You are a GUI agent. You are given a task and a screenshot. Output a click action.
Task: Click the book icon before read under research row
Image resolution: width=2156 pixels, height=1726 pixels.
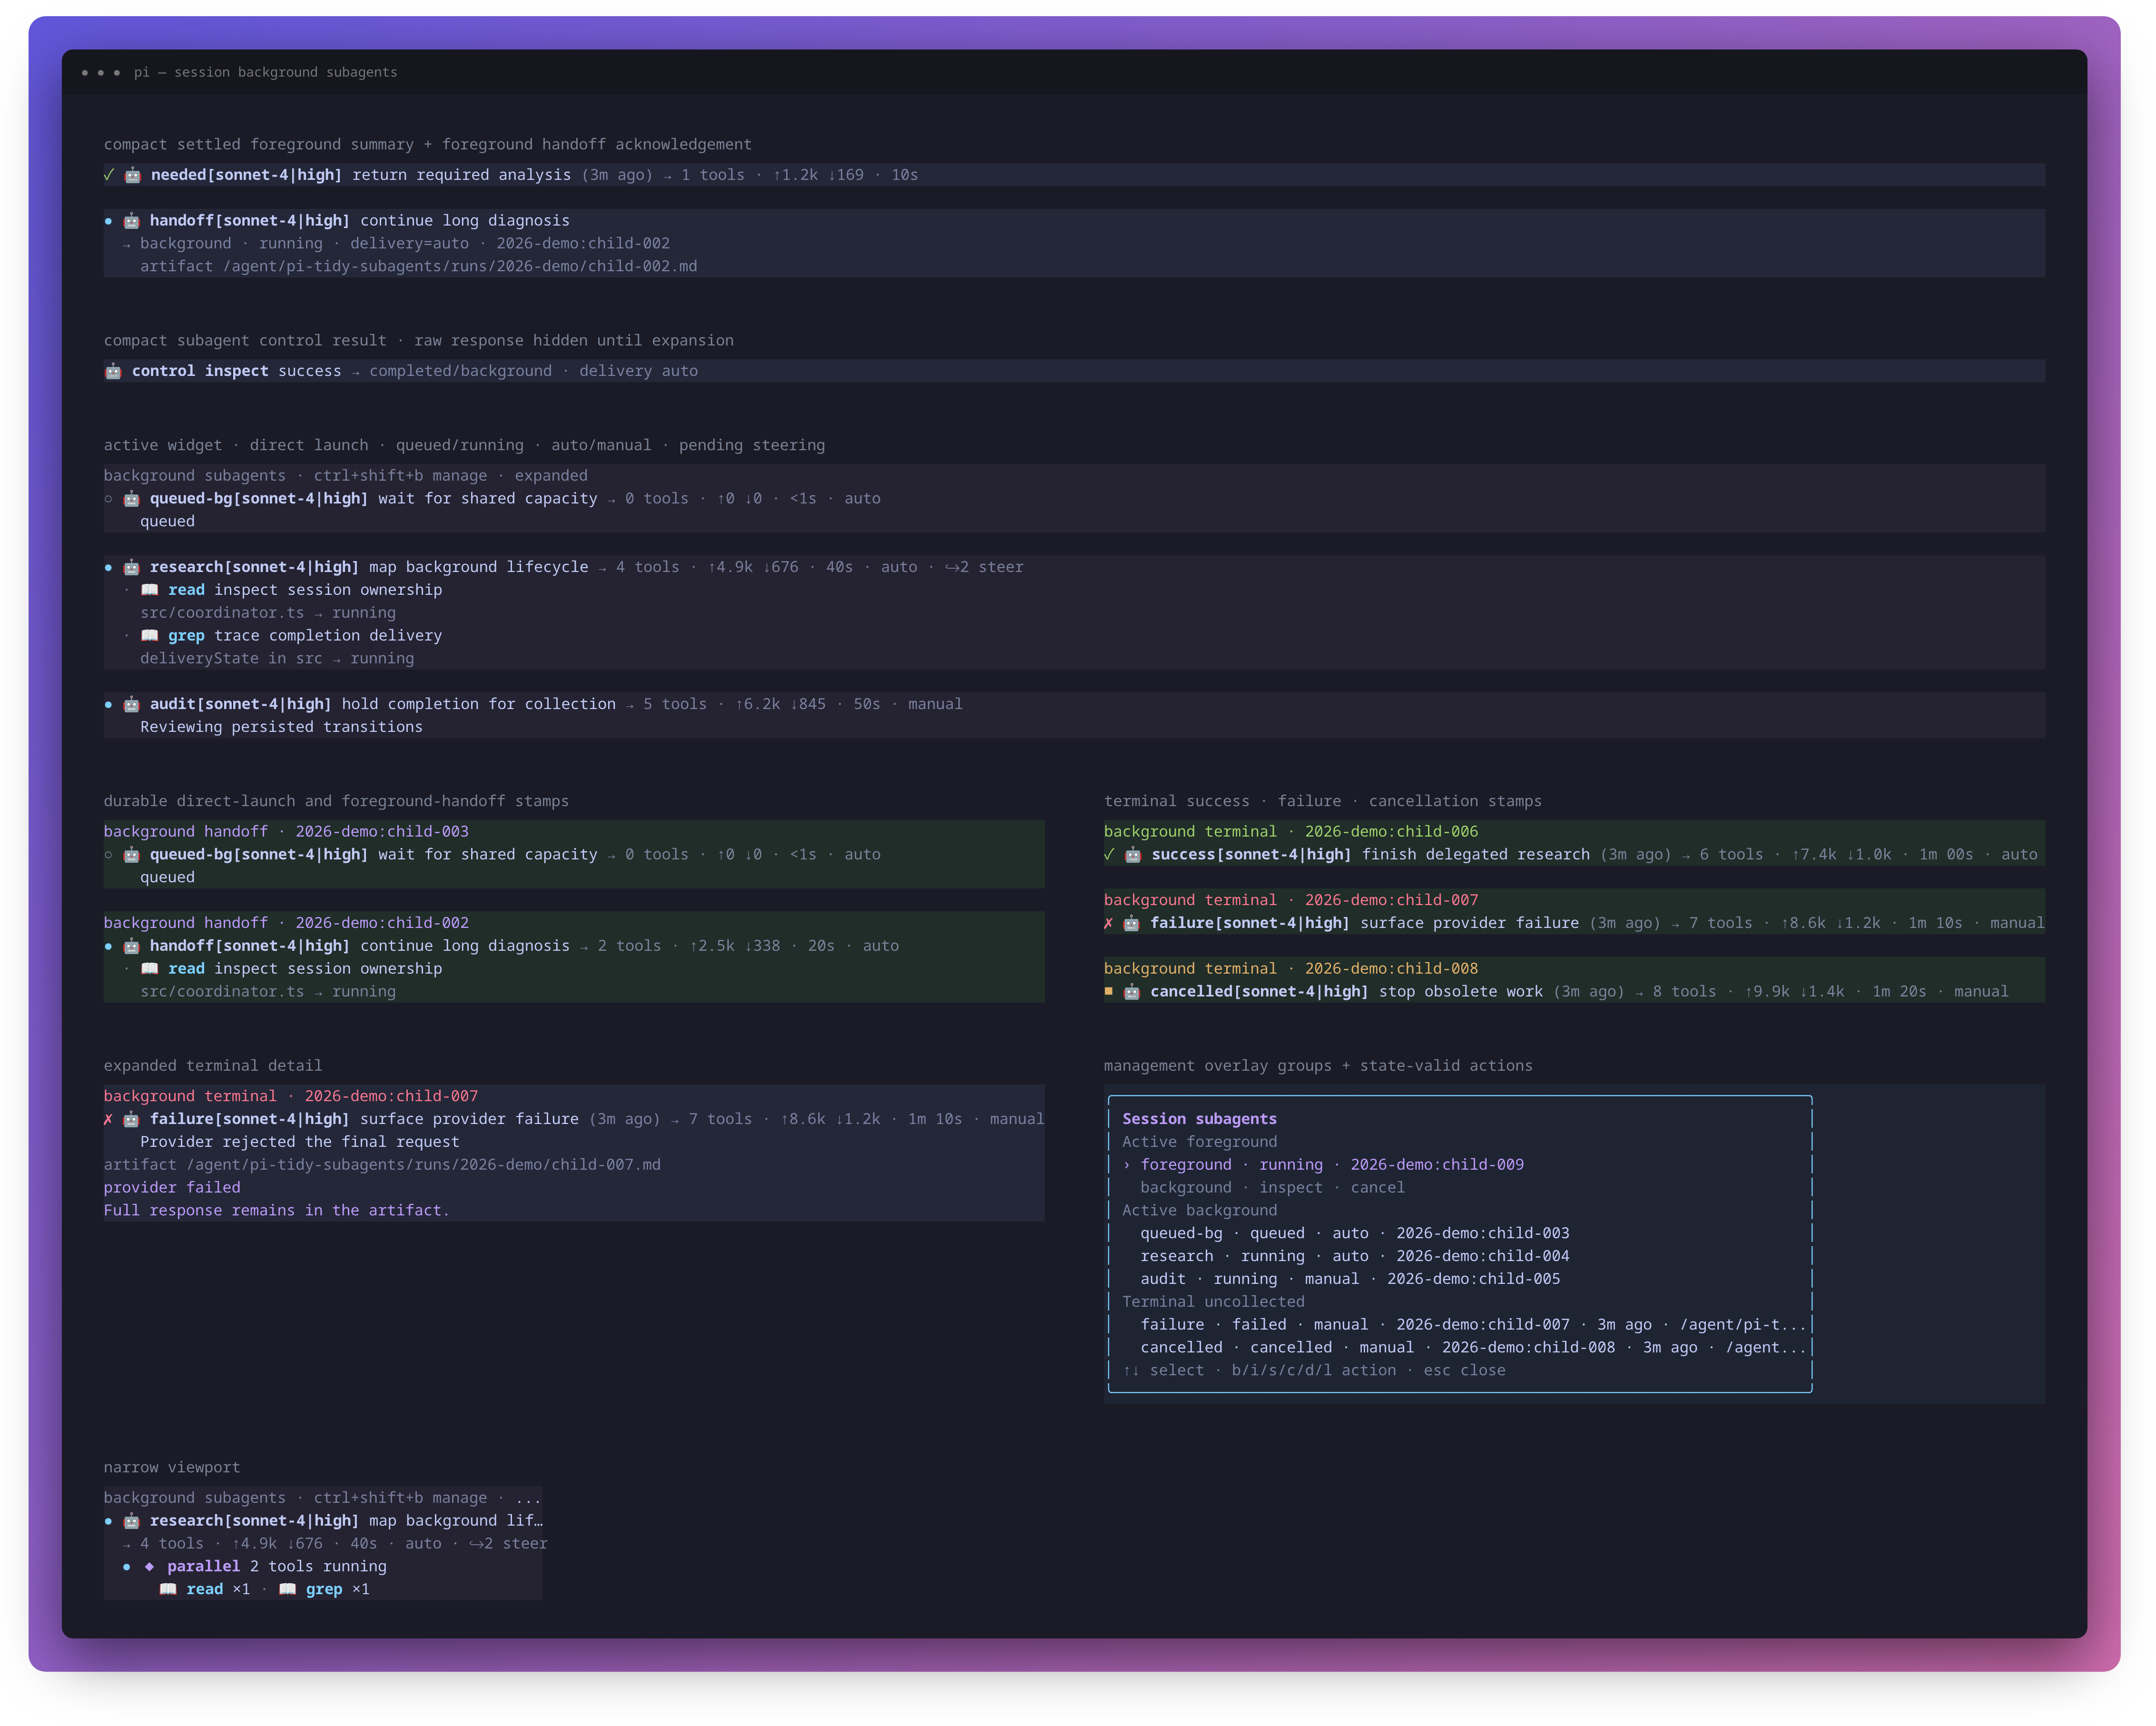click(x=150, y=590)
